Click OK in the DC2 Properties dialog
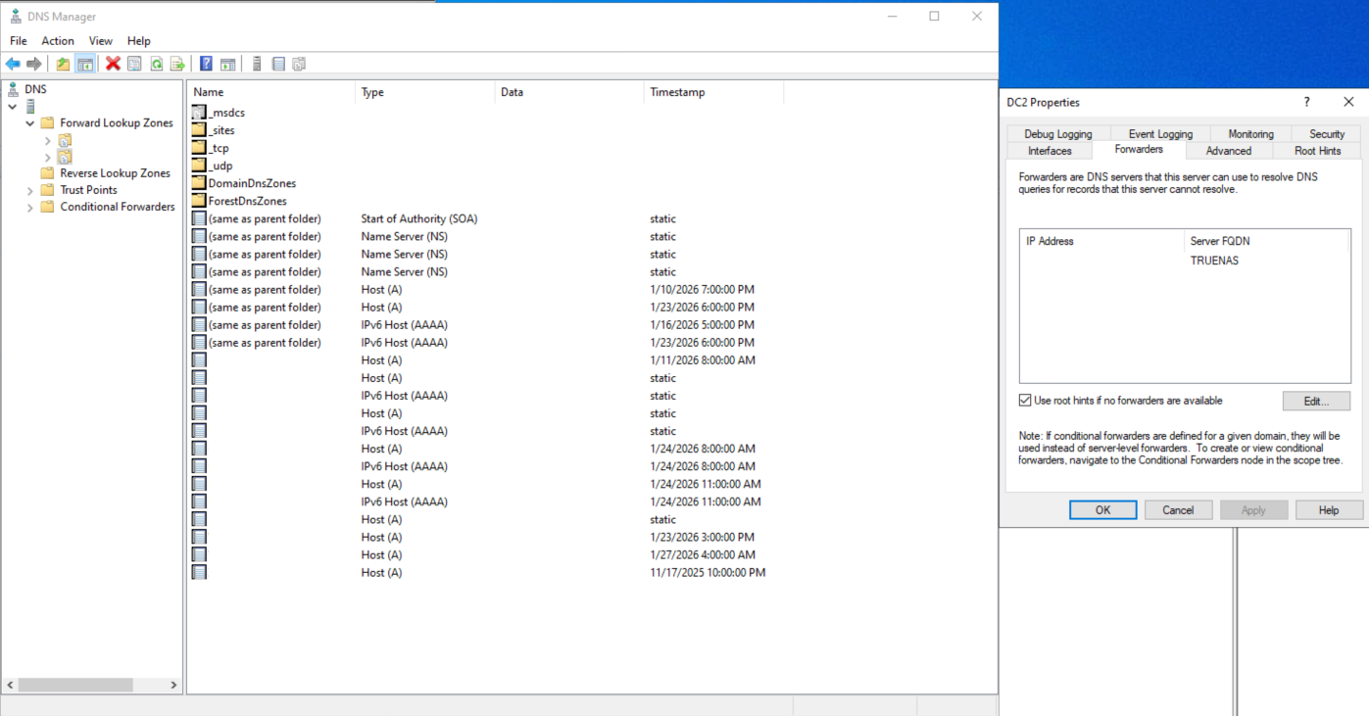Image resolution: width=1369 pixels, height=716 pixels. pyautogui.click(x=1102, y=509)
